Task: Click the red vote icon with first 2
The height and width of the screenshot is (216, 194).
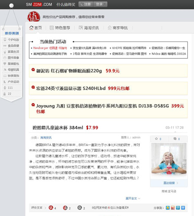Action: pos(65,208)
